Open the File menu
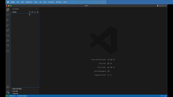 pos(18,2)
